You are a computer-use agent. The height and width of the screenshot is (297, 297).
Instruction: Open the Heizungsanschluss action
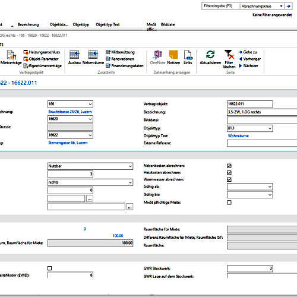pos(42,52)
